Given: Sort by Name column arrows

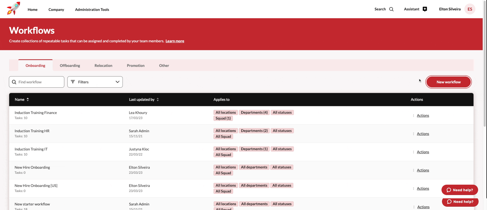Looking at the screenshot, I should (x=28, y=99).
